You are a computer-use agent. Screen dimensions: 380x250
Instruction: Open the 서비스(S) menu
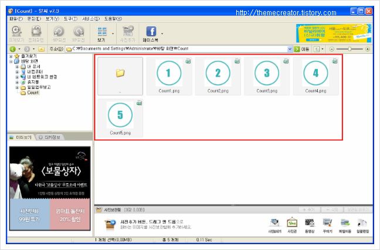[91, 19]
